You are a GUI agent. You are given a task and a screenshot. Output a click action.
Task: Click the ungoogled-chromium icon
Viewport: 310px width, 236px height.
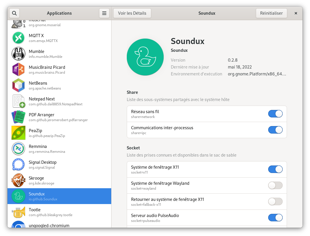18,224
